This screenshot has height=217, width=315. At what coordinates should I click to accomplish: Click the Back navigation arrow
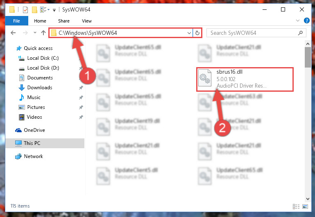pos(13,33)
